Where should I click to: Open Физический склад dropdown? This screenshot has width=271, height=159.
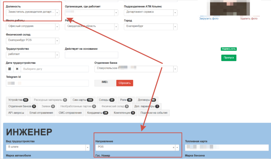pyautogui.click(x=57, y=41)
